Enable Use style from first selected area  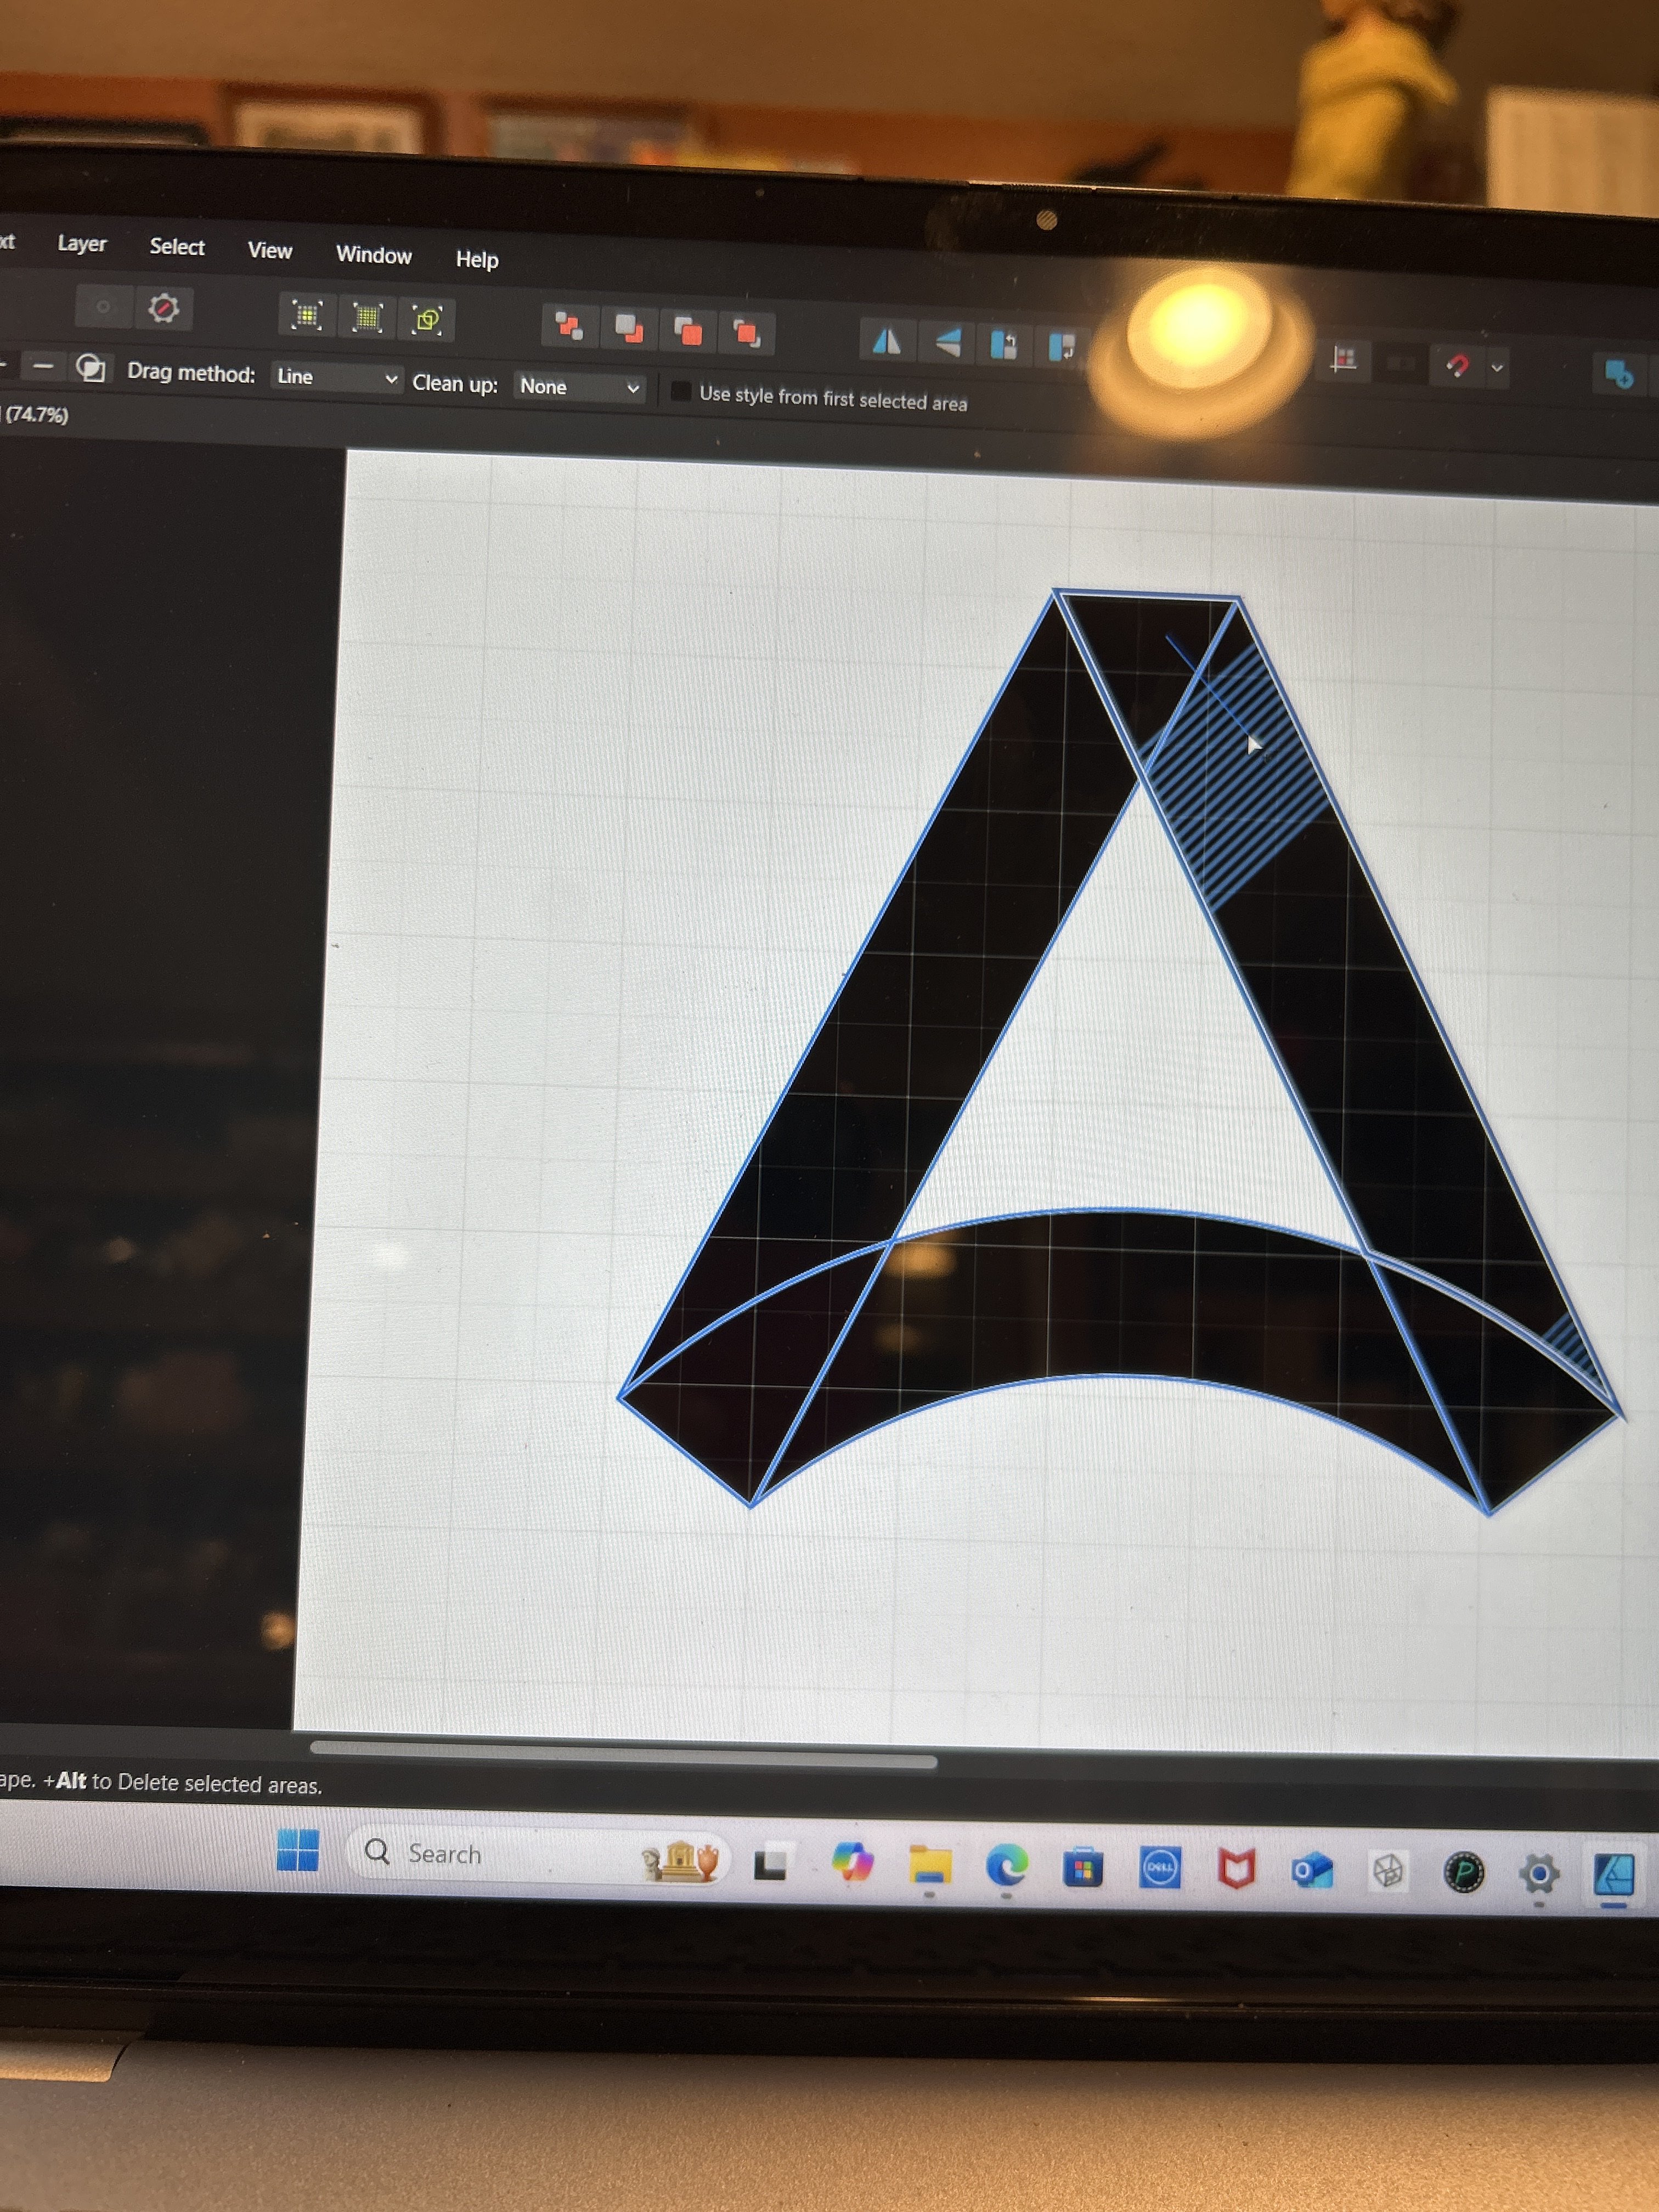point(681,392)
